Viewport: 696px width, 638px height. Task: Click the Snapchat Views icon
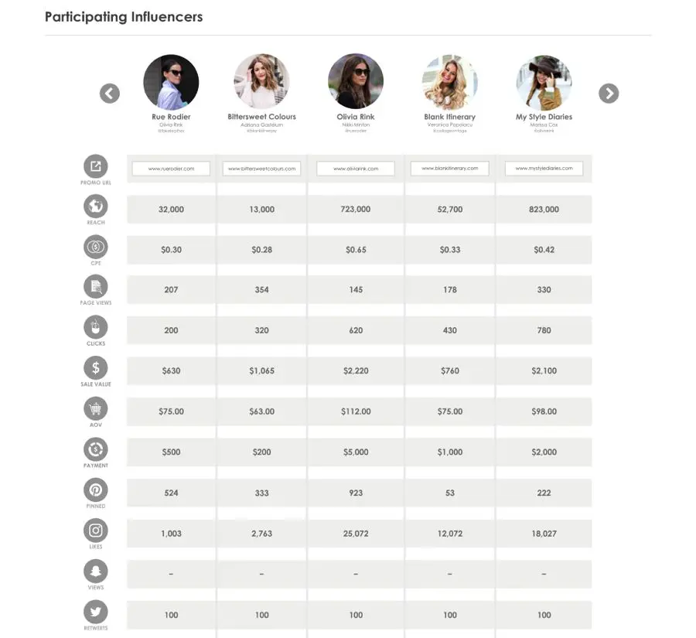[x=96, y=571]
